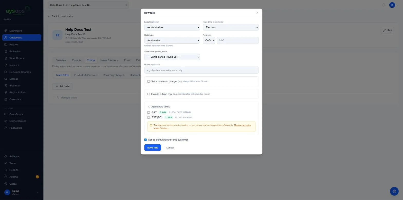Open Recurring Charges sidebar icon
The height and width of the screenshot is (200, 403).
pos(6,72)
